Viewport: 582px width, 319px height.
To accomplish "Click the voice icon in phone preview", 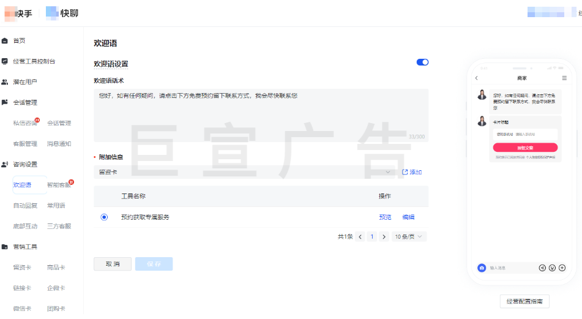I will pos(542,268).
